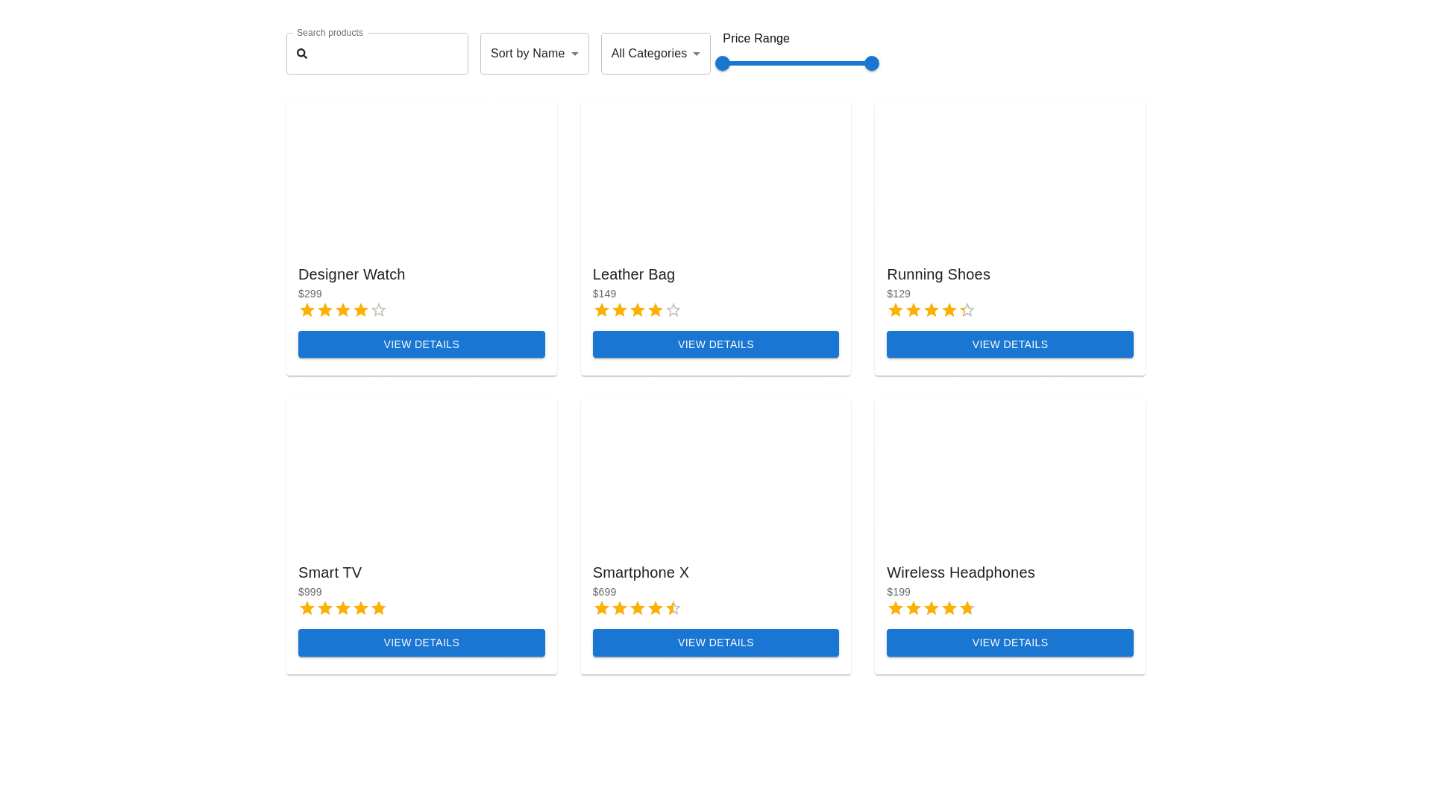Select the fourth star on Leather Bag rating

click(x=656, y=310)
